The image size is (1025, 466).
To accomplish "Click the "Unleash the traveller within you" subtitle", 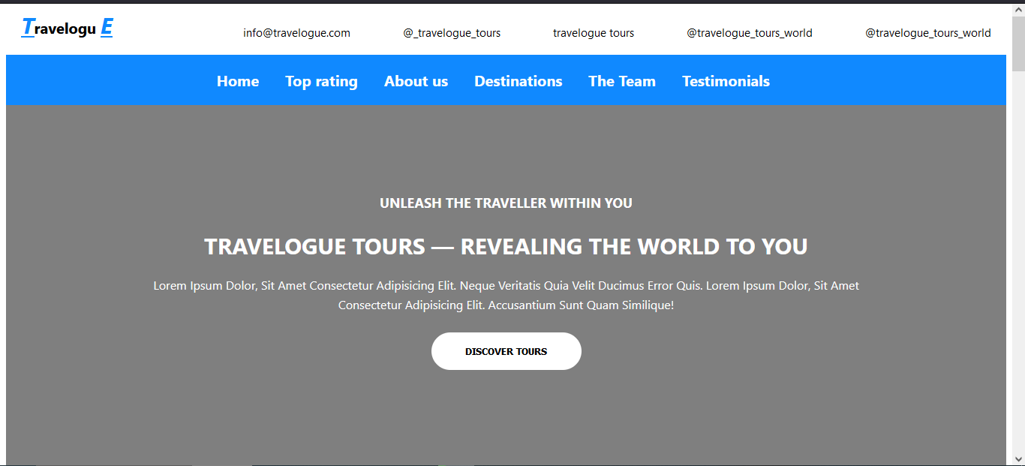I will point(506,203).
